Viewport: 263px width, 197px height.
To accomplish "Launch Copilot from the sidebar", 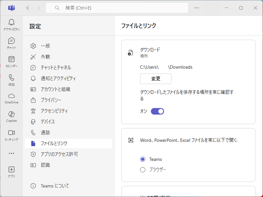I will tap(12, 114).
